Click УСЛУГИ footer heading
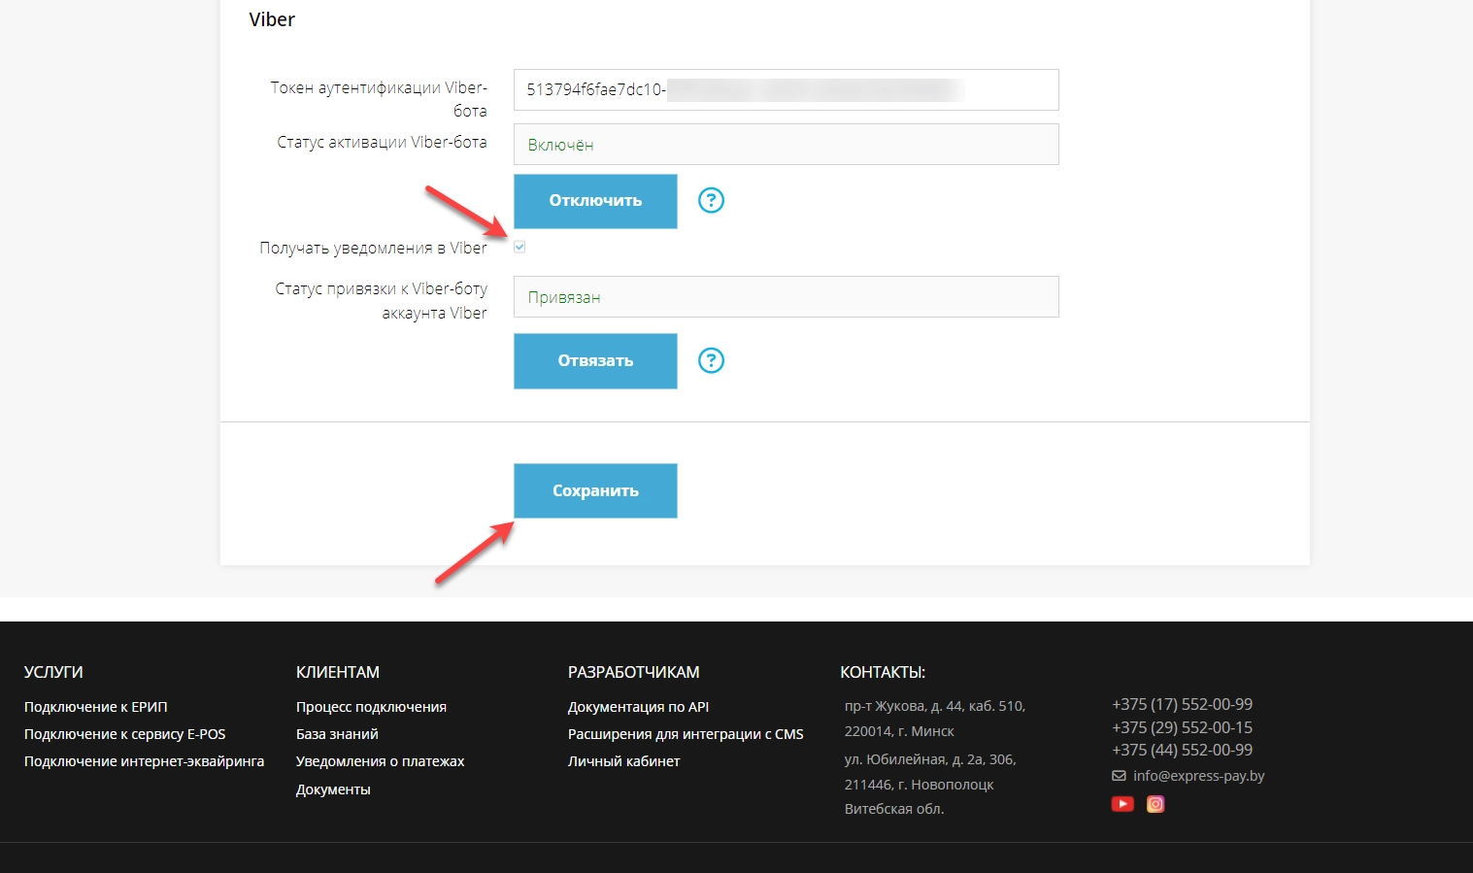Viewport: 1473px width, 873px height. point(53,672)
